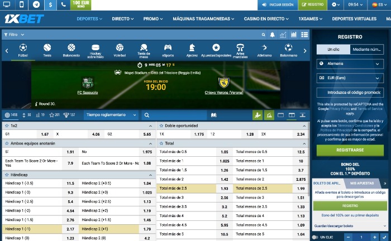This screenshot has width=391, height=241.
Task: Favorite the Doble oportunidad market star
Action: [161, 126]
